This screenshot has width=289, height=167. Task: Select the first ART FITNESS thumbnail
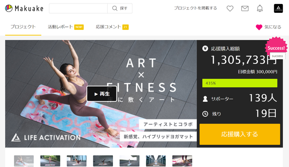(24, 161)
